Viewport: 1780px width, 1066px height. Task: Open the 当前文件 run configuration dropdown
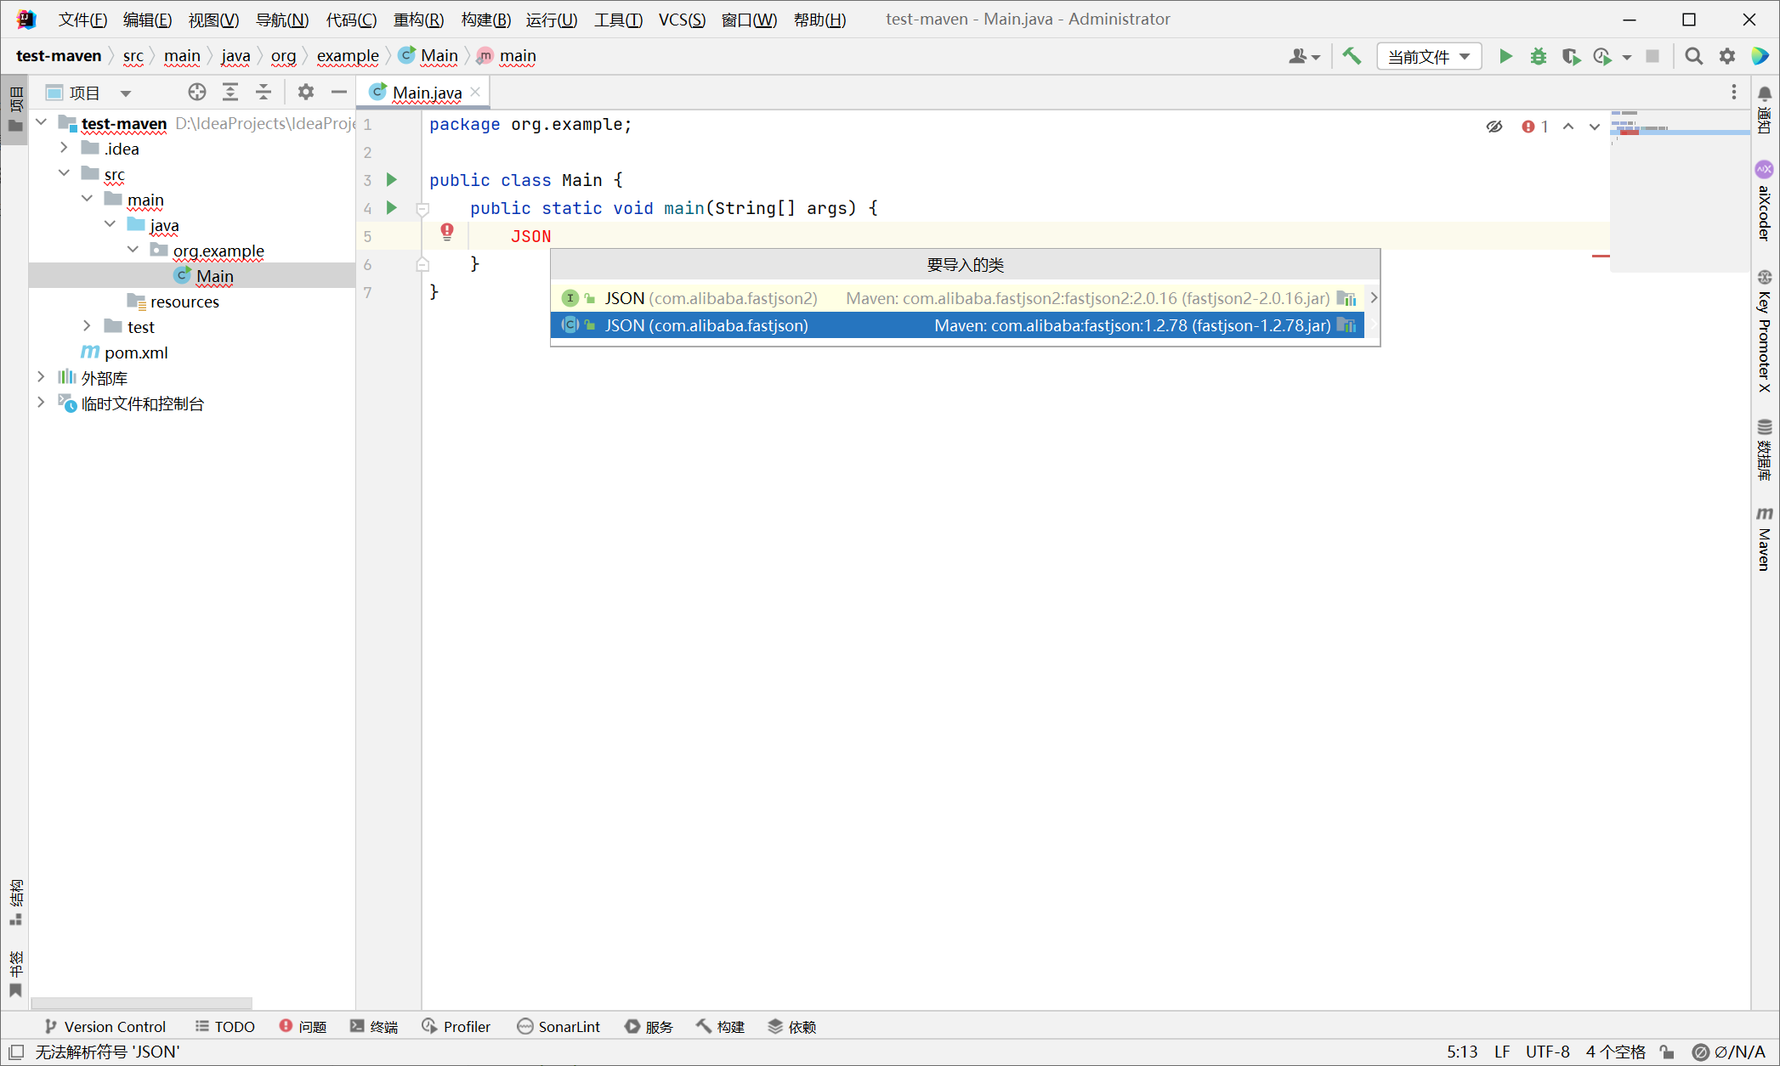click(1428, 56)
